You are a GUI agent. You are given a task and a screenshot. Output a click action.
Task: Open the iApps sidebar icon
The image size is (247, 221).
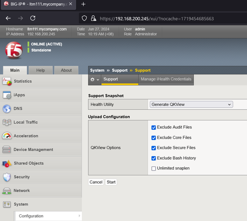(7, 95)
